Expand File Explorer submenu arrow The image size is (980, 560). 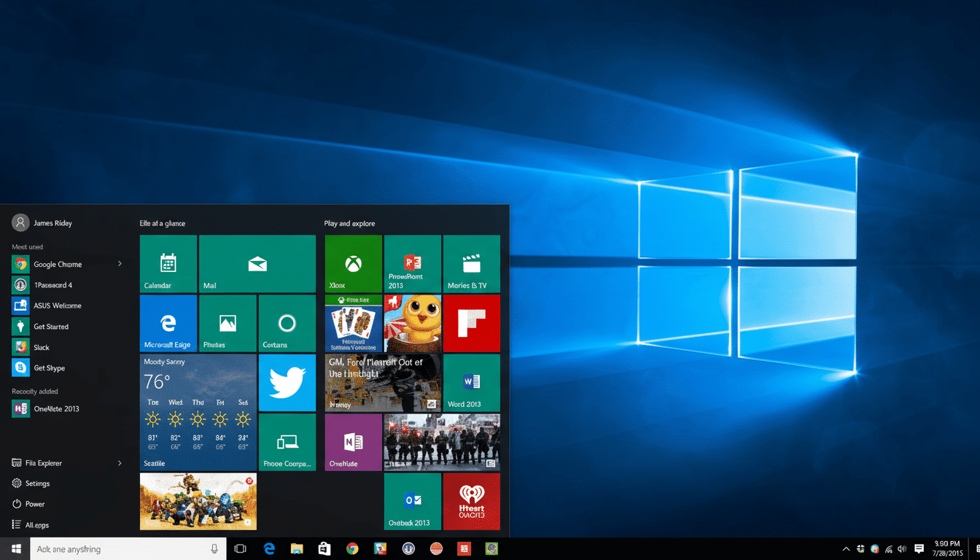[120, 463]
